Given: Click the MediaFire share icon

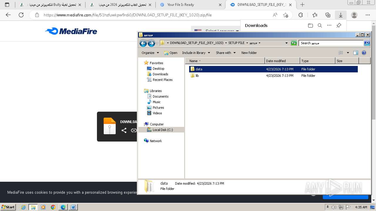Looking at the screenshot, I should (x=124, y=130).
